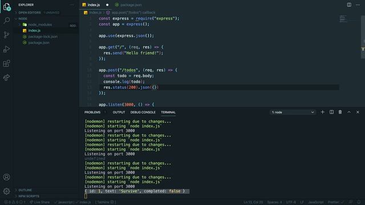
Task: Expand the Outline section
Action: [x=46, y=190]
